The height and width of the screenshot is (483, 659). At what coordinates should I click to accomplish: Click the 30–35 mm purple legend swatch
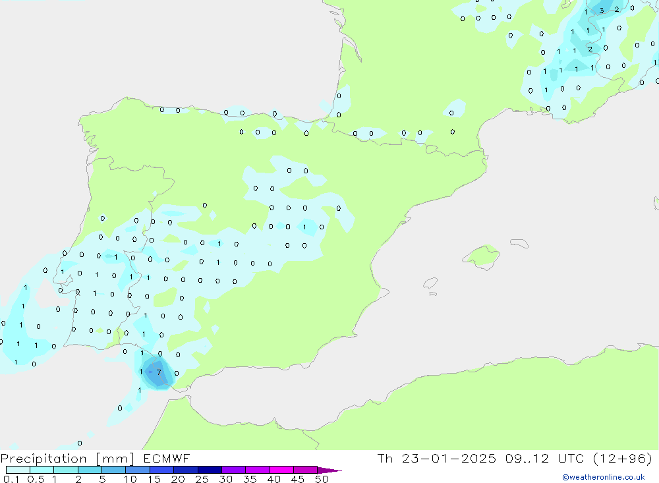[x=234, y=470]
